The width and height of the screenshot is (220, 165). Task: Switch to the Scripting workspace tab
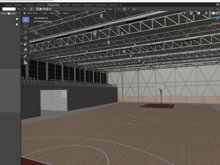point(113,5)
